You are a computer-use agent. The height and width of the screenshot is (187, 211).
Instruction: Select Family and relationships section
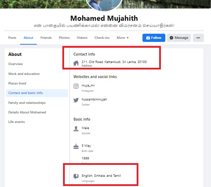[27, 103]
